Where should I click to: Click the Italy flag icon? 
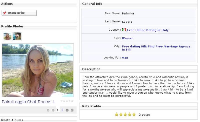pyautogui.click(x=124, y=30)
